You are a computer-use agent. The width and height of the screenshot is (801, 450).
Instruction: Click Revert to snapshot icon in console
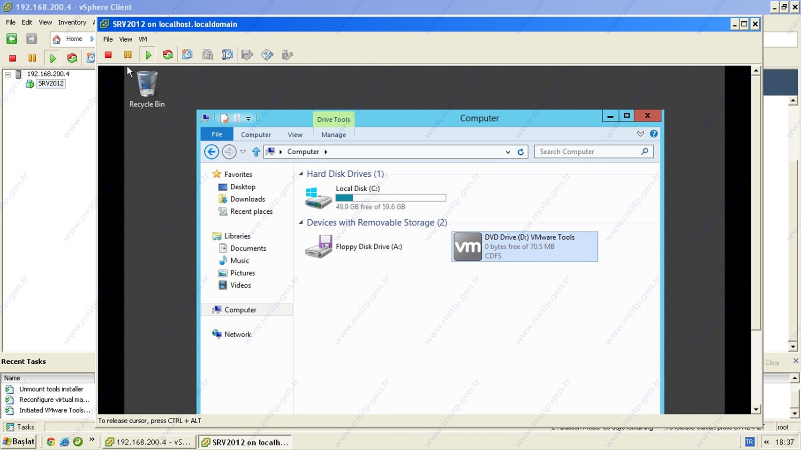point(207,55)
